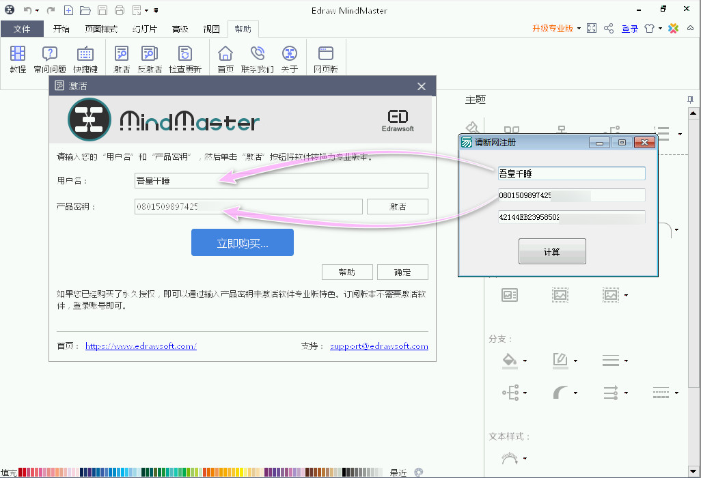Expand the T-shirt theme skin dropdown

point(661,29)
